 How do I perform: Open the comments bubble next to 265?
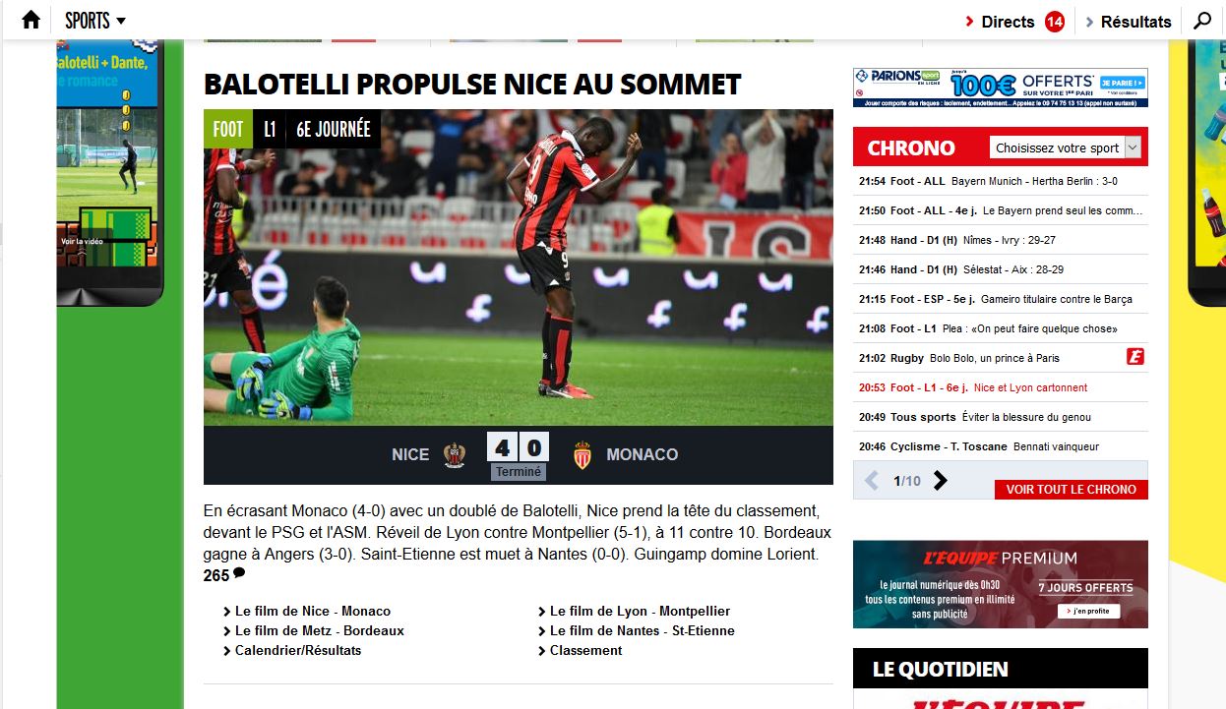click(239, 573)
